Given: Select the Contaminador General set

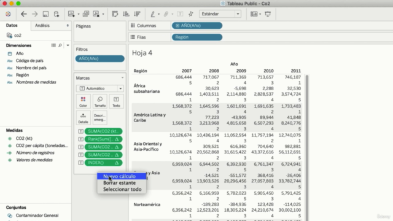Looking at the screenshot, I should point(37,215).
